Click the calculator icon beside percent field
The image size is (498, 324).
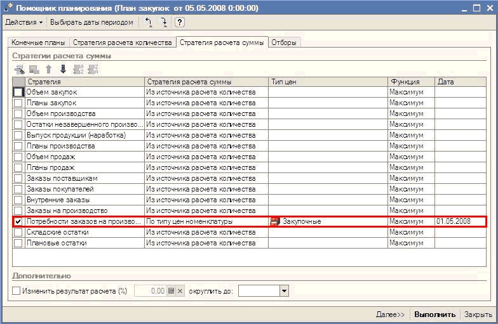[x=171, y=290]
